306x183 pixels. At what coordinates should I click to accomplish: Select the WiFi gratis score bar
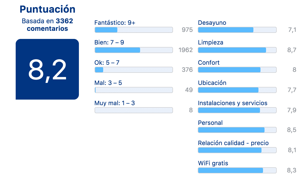point(237,170)
